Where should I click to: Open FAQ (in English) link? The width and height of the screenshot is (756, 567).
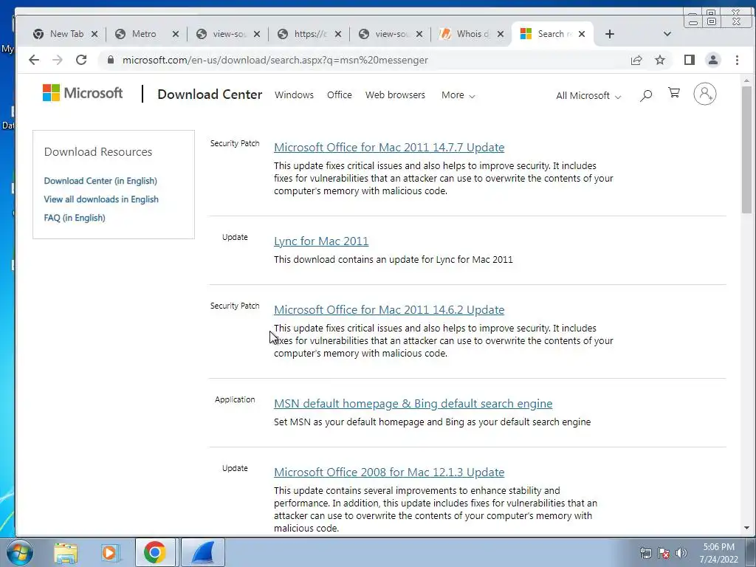(x=75, y=218)
